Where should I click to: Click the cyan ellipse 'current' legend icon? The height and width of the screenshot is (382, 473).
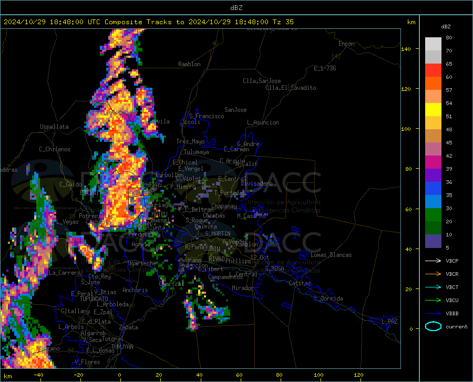[x=433, y=326]
